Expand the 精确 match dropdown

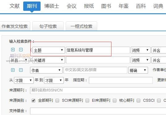point(138,70)
